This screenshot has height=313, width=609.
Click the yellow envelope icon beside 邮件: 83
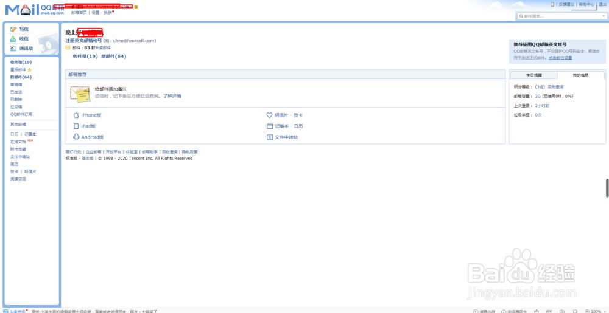[x=68, y=47]
